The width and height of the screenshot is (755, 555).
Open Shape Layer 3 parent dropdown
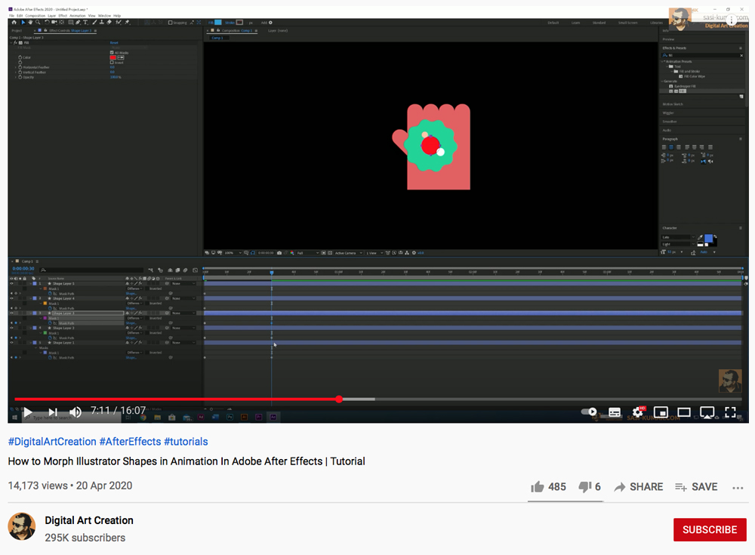point(183,313)
